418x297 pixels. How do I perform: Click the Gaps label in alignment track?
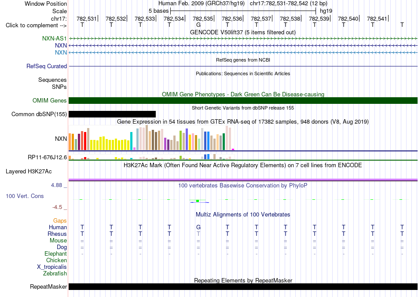(60, 220)
